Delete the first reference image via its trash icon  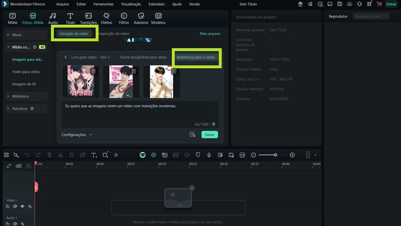(x=93, y=71)
